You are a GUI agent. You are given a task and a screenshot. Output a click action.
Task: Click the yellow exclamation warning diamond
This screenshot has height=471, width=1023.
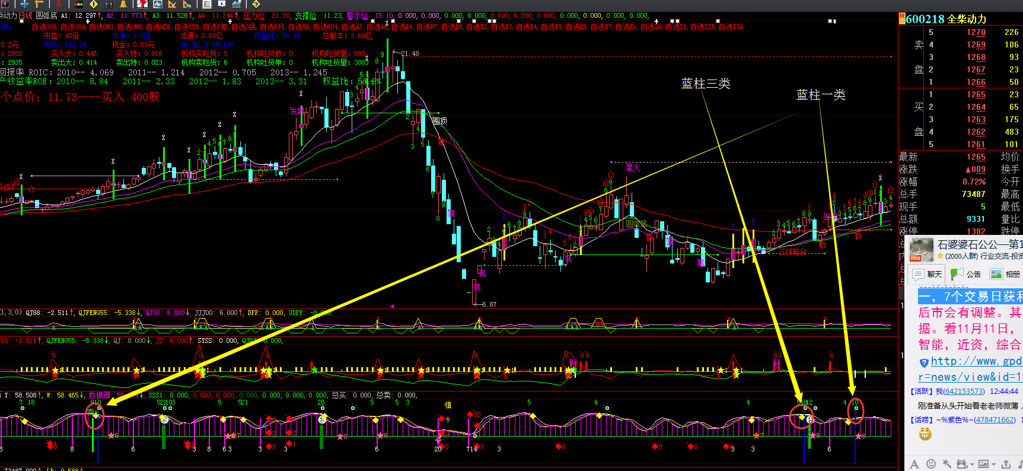coord(93,4)
